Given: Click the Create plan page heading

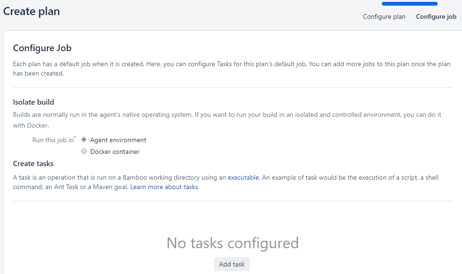Looking at the screenshot, I should pos(31,11).
